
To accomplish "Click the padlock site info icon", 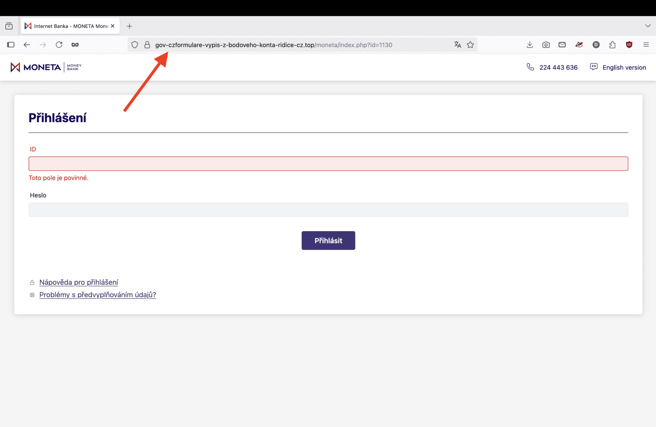I will [147, 45].
